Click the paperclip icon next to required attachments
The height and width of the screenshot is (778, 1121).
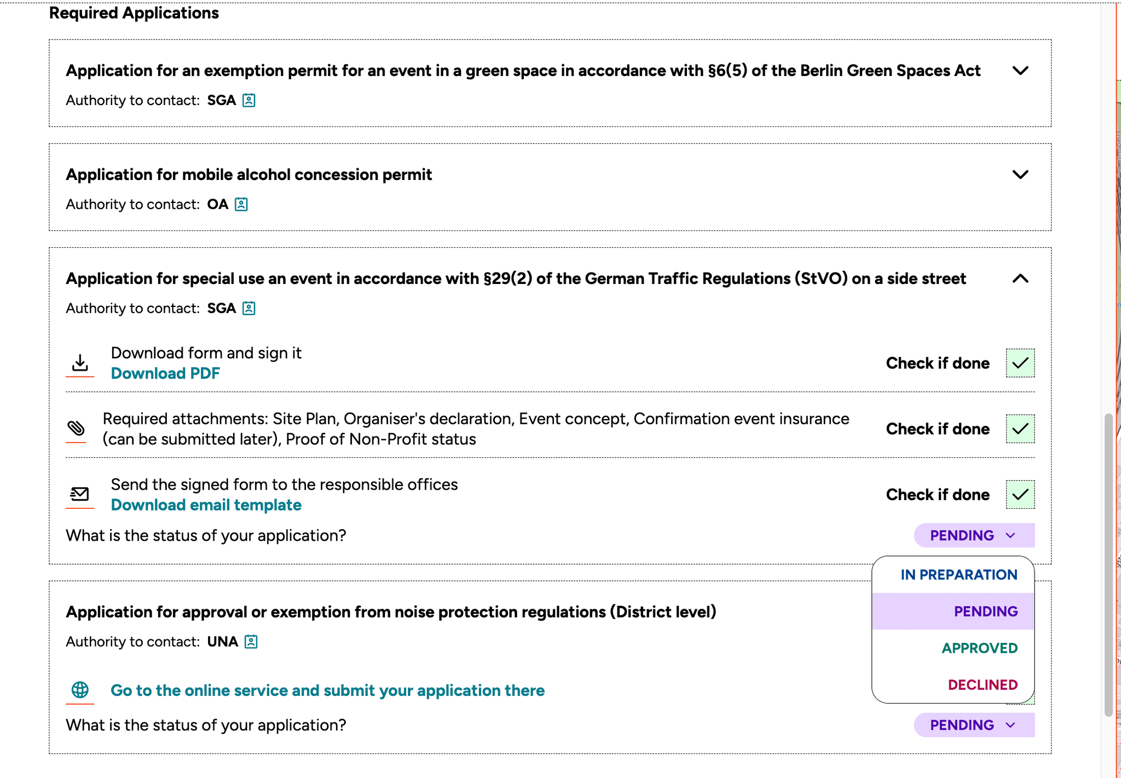(77, 428)
